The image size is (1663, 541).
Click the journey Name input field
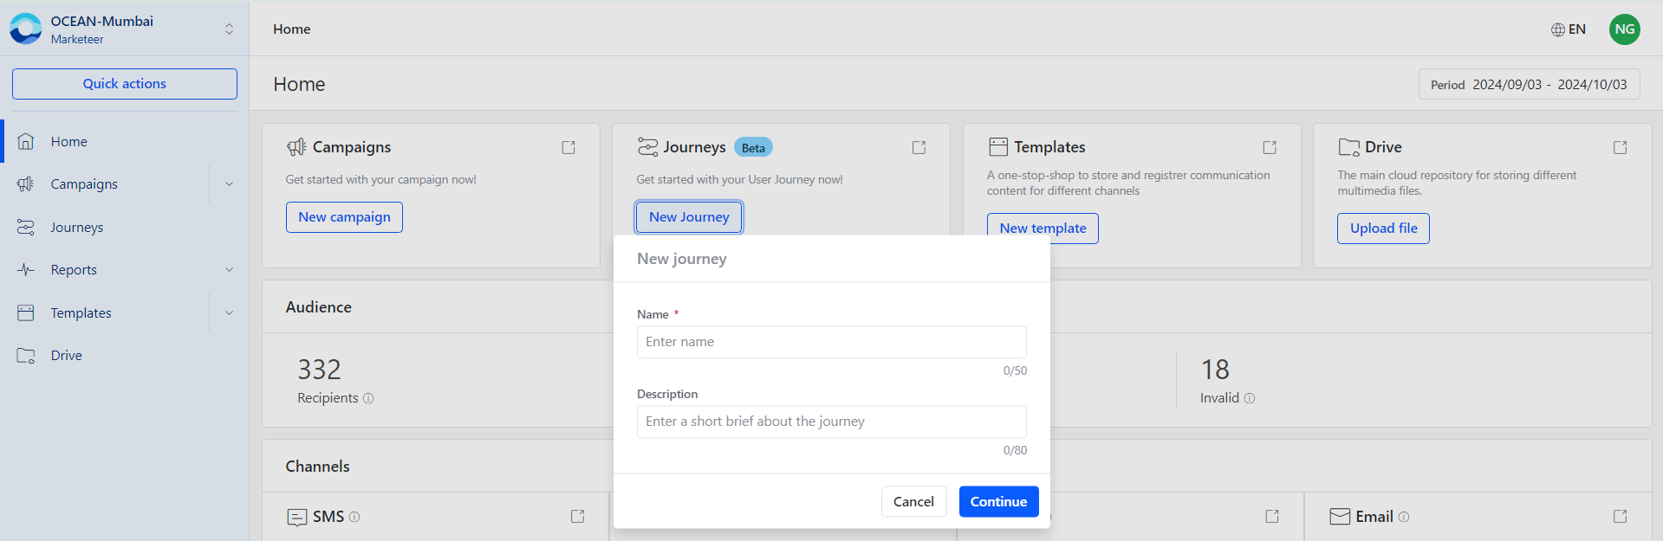coord(831,342)
